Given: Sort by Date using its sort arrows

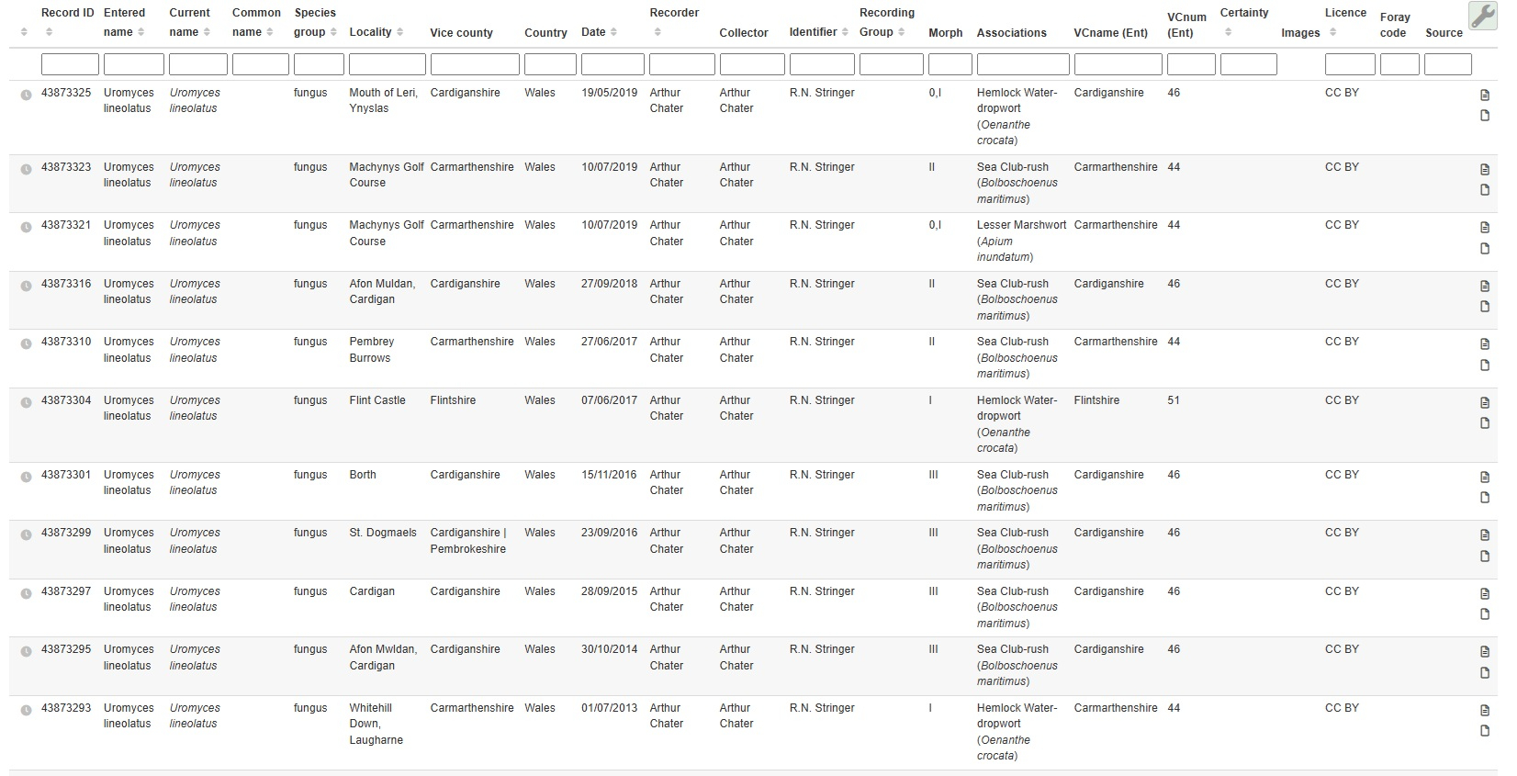Looking at the screenshot, I should tap(613, 32).
